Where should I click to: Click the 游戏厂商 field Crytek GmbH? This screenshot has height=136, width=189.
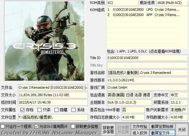[x=147, y=88]
